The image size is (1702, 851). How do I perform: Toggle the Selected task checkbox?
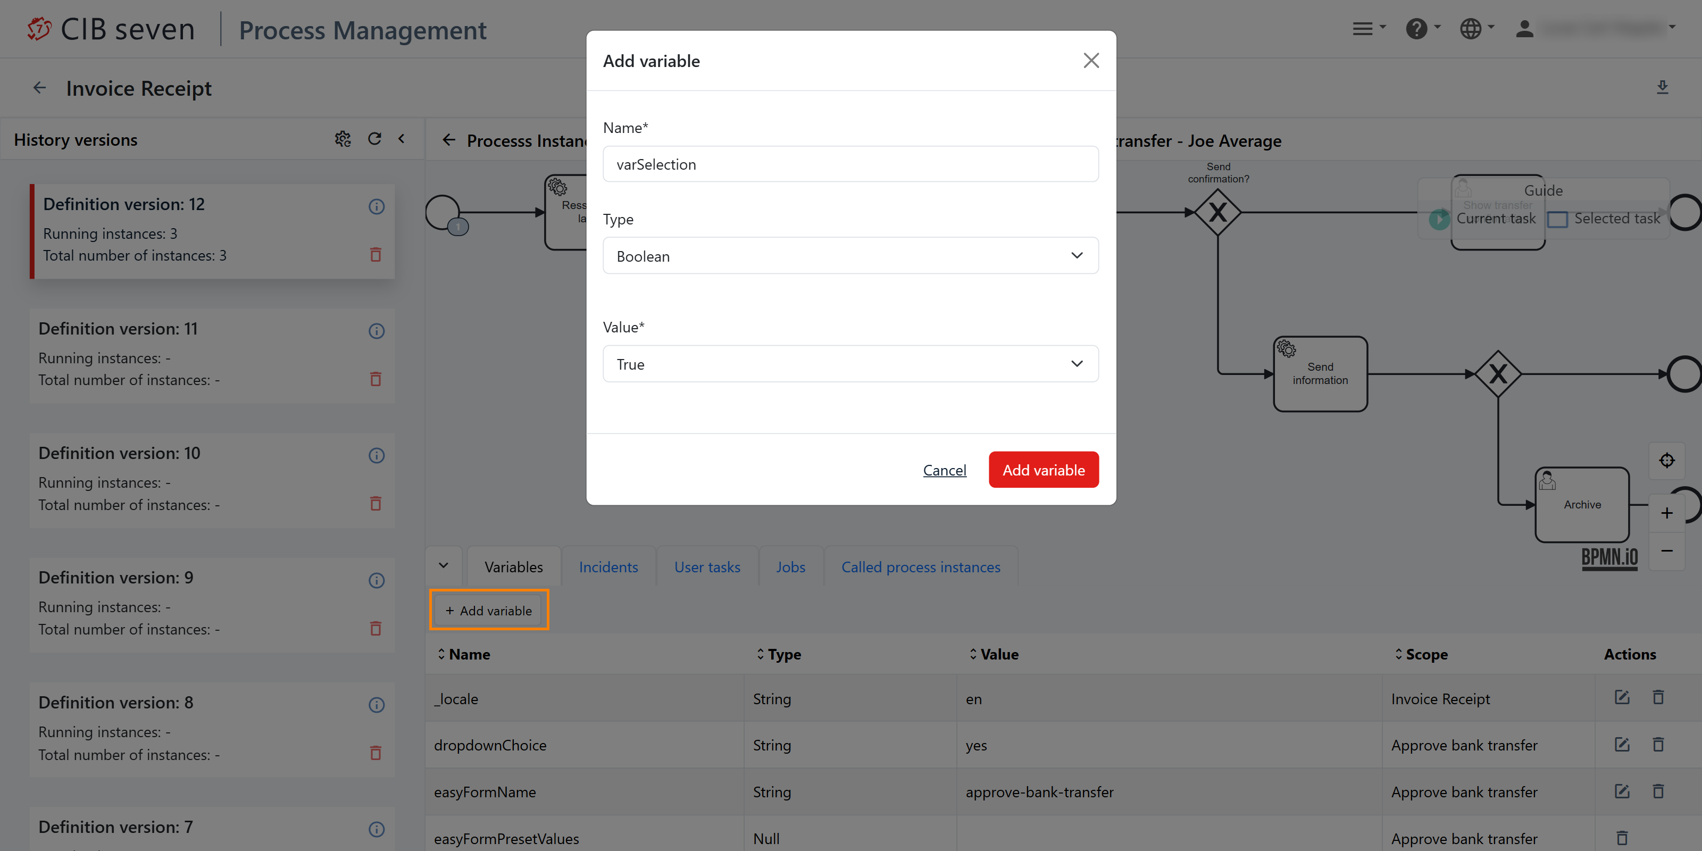pos(1557,219)
